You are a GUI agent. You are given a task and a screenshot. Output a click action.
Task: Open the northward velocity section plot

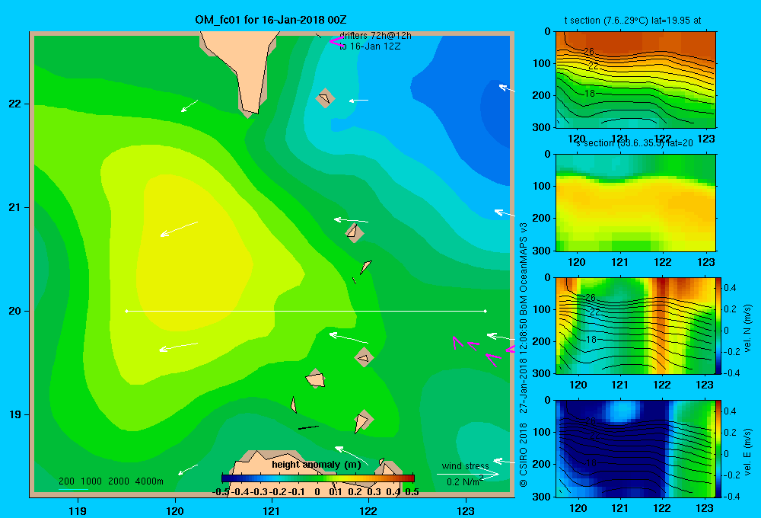[635, 325]
